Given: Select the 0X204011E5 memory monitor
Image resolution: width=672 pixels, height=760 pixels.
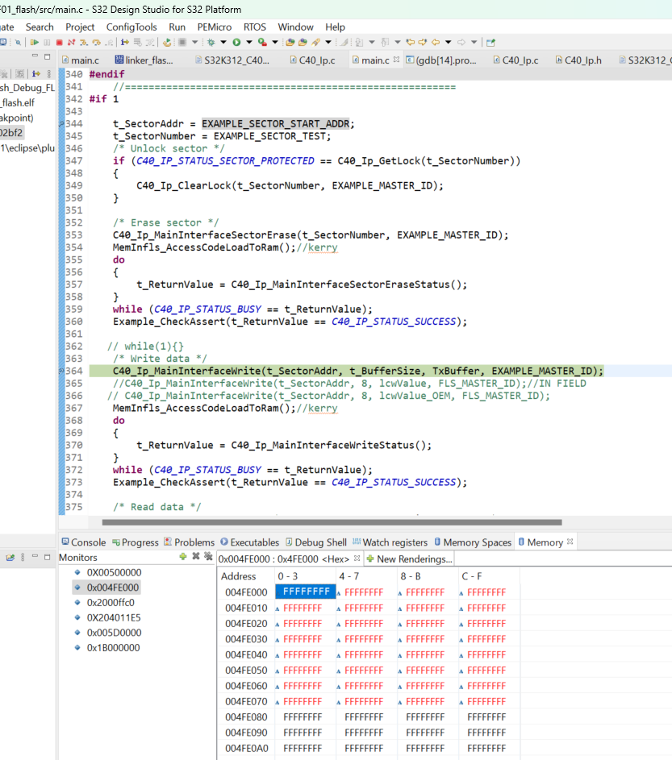Looking at the screenshot, I should tap(114, 617).
